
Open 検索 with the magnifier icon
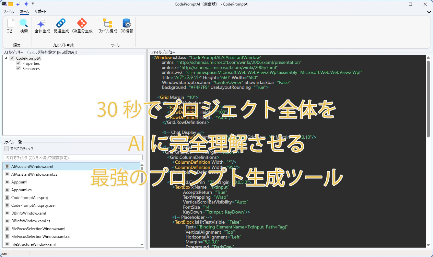24,23
